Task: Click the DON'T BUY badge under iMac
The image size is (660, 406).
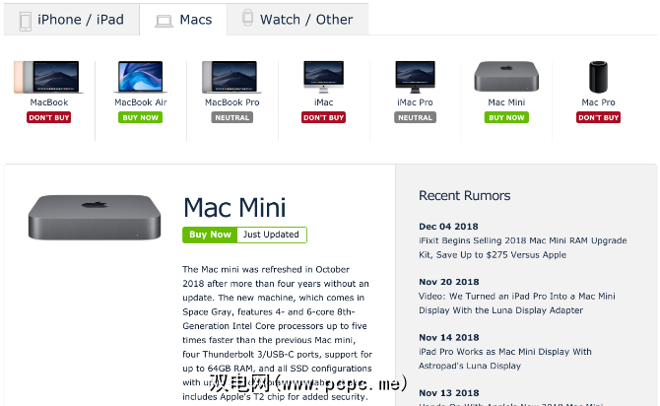Action: point(324,117)
